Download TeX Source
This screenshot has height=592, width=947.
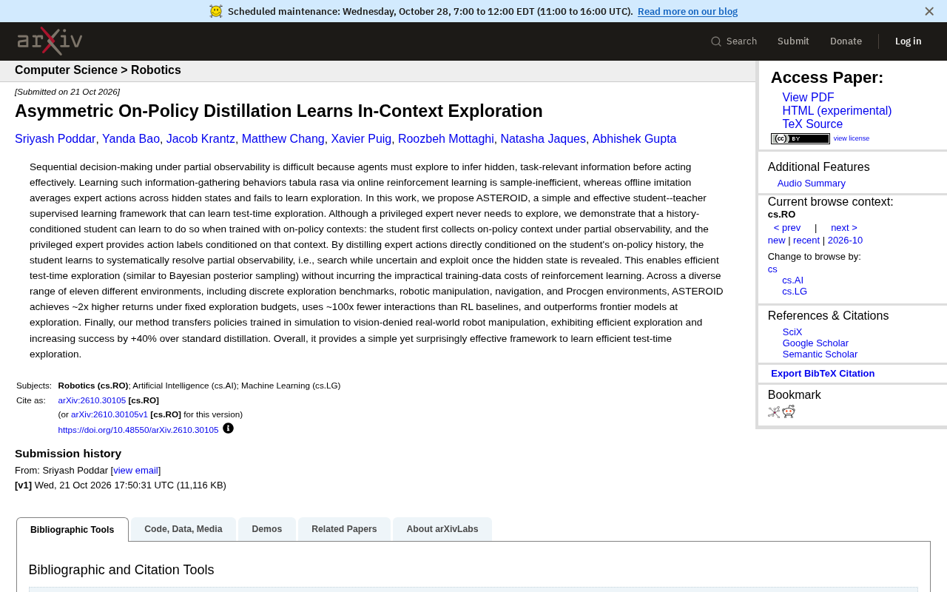coord(812,124)
